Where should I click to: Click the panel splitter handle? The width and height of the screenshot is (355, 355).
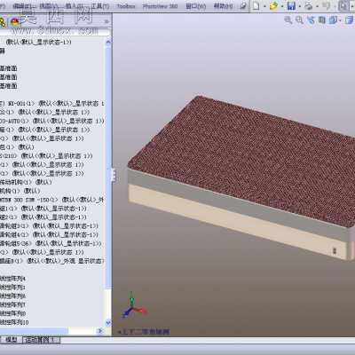point(114,175)
